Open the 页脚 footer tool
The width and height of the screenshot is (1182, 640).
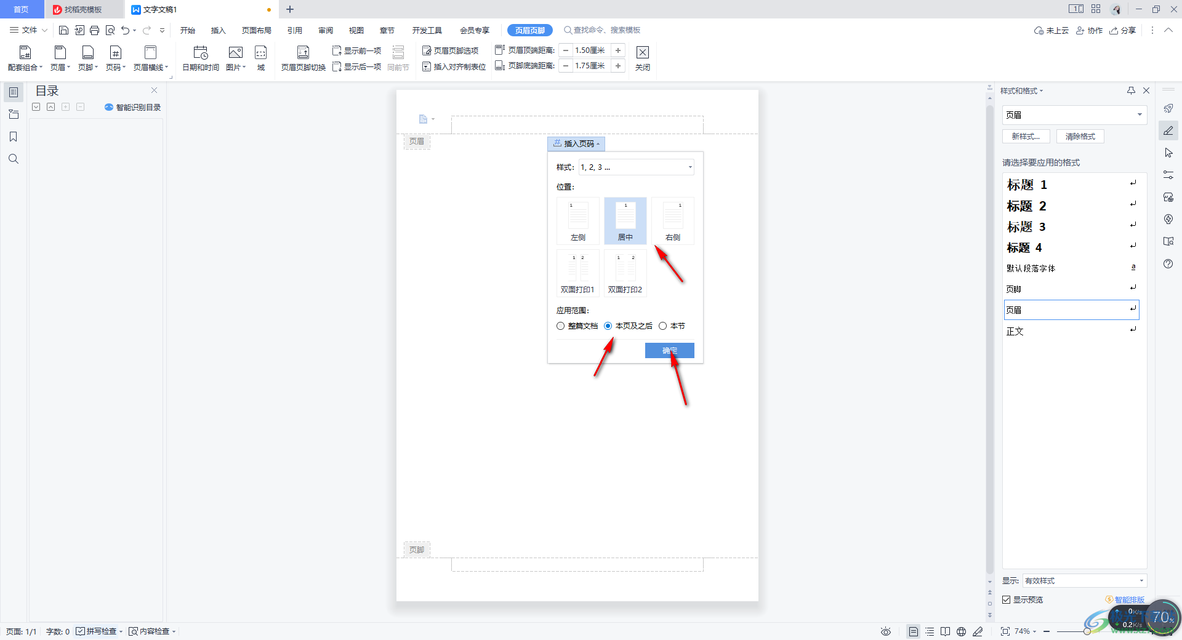click(88, 58)
